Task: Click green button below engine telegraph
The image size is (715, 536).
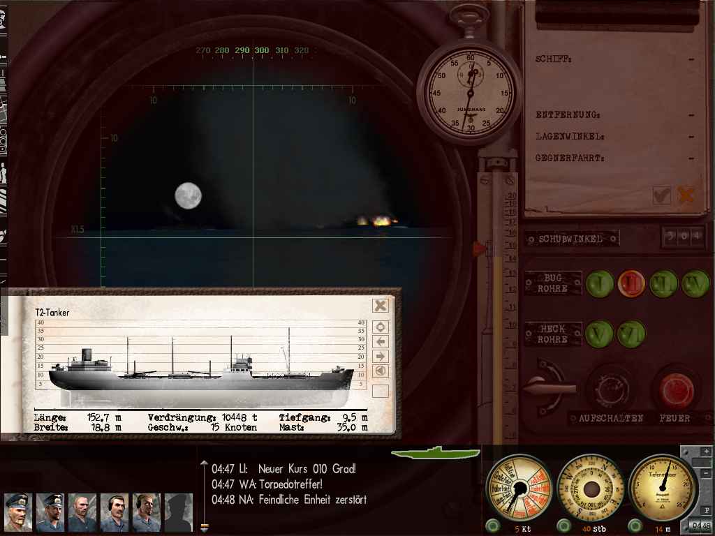Action: tap(492, 526)
